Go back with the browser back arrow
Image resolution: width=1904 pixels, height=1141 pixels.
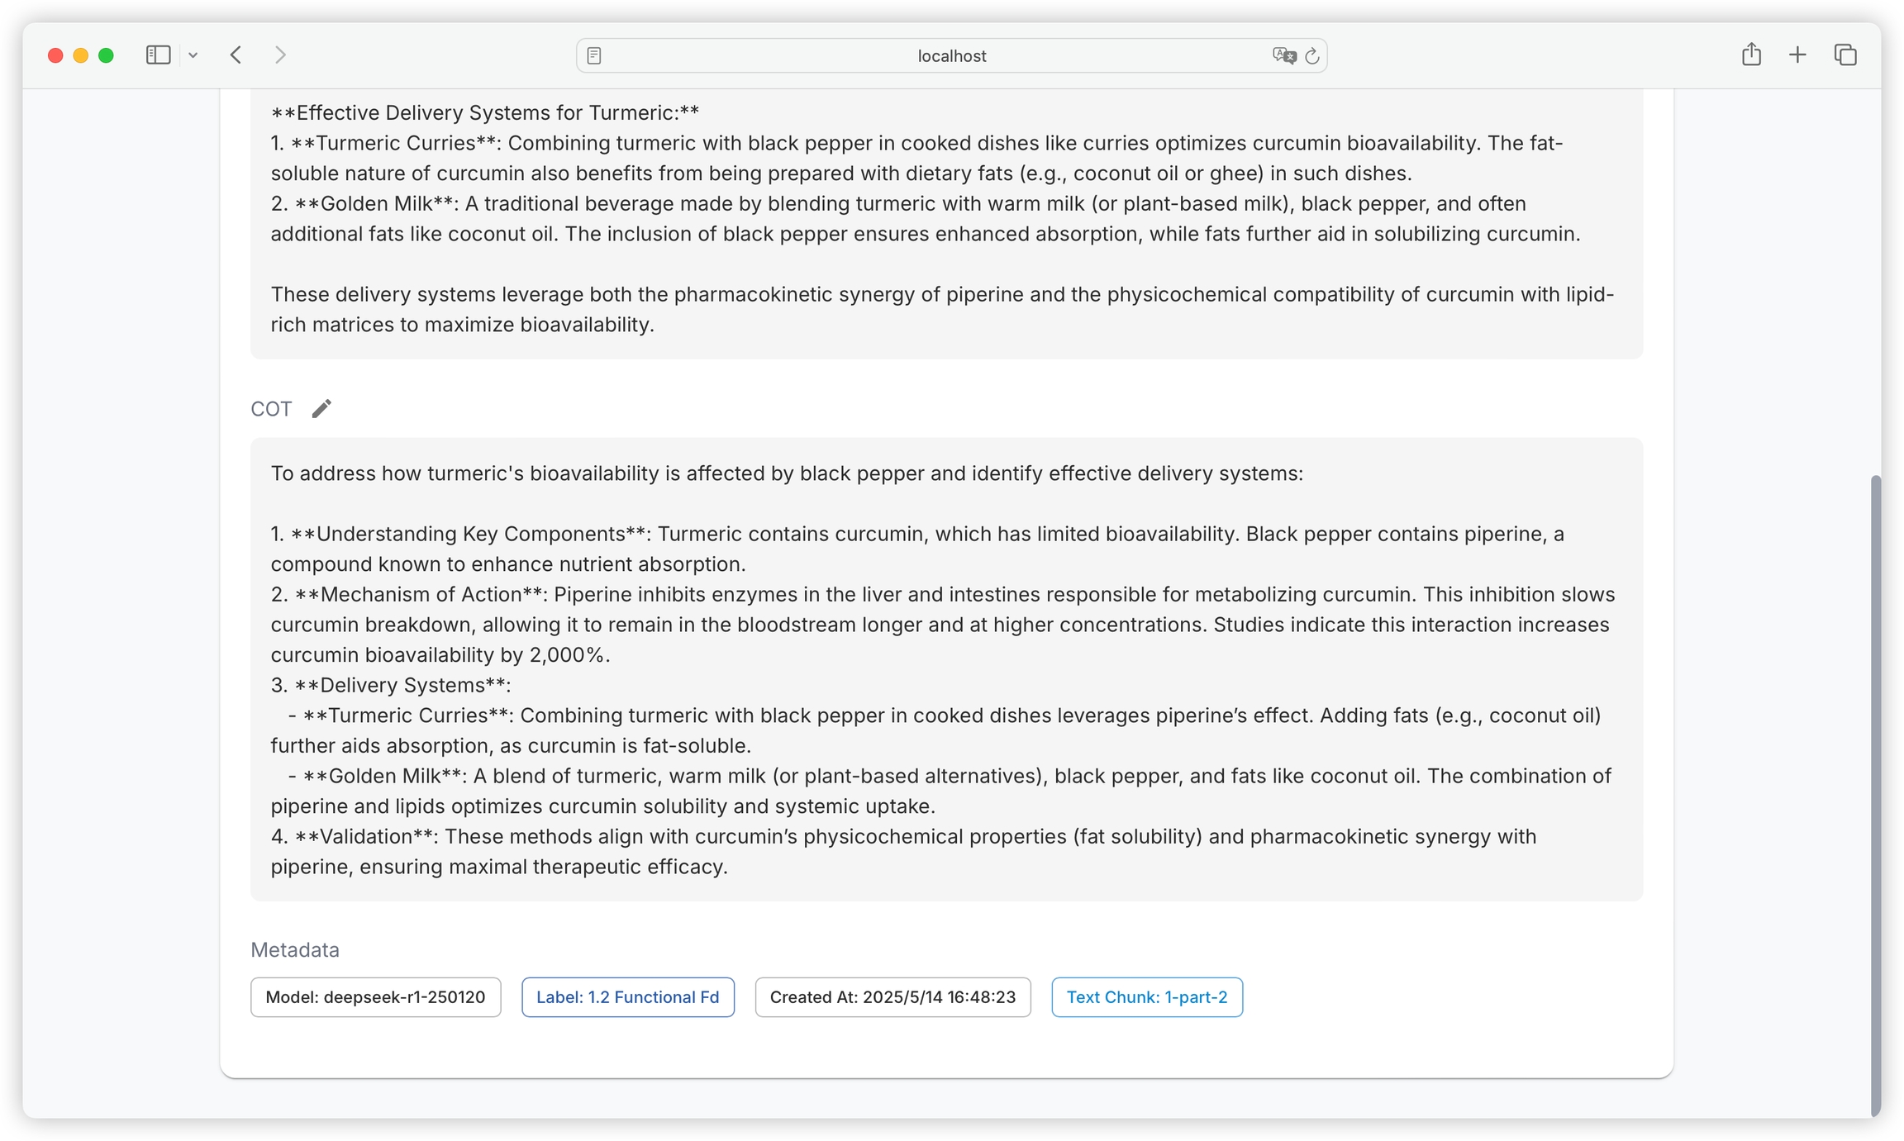point(236,55)
